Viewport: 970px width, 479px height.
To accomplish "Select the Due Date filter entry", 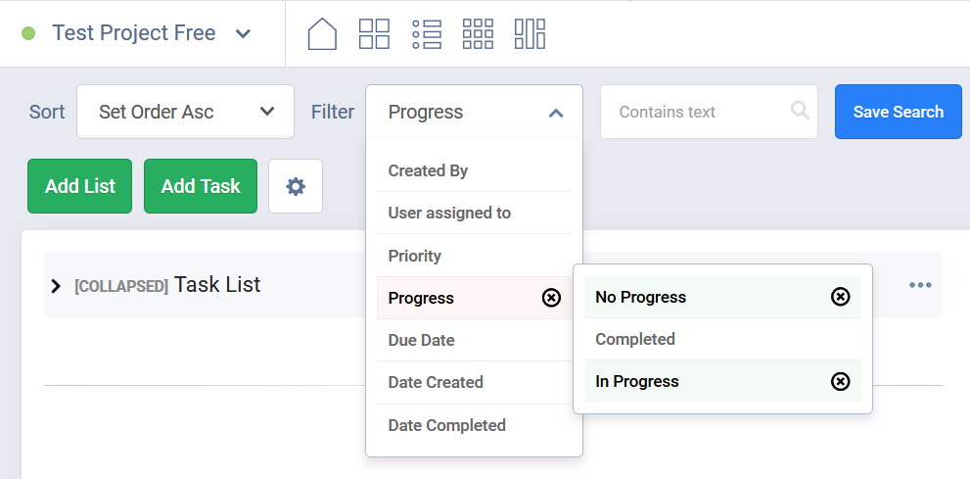I will pos(421,340).
